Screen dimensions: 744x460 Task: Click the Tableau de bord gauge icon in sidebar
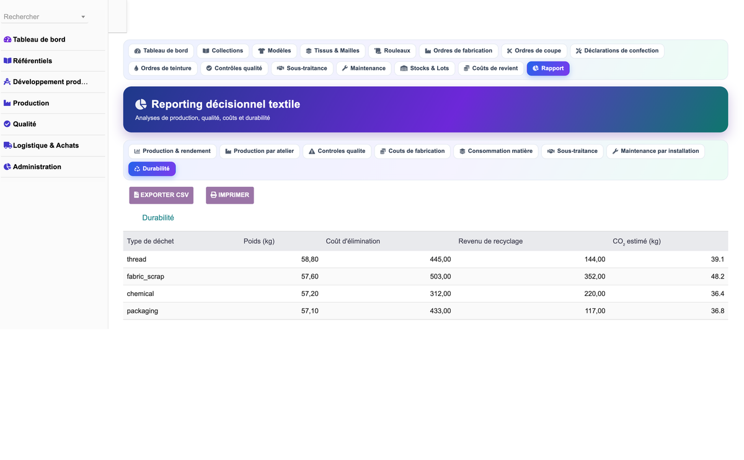7,40
